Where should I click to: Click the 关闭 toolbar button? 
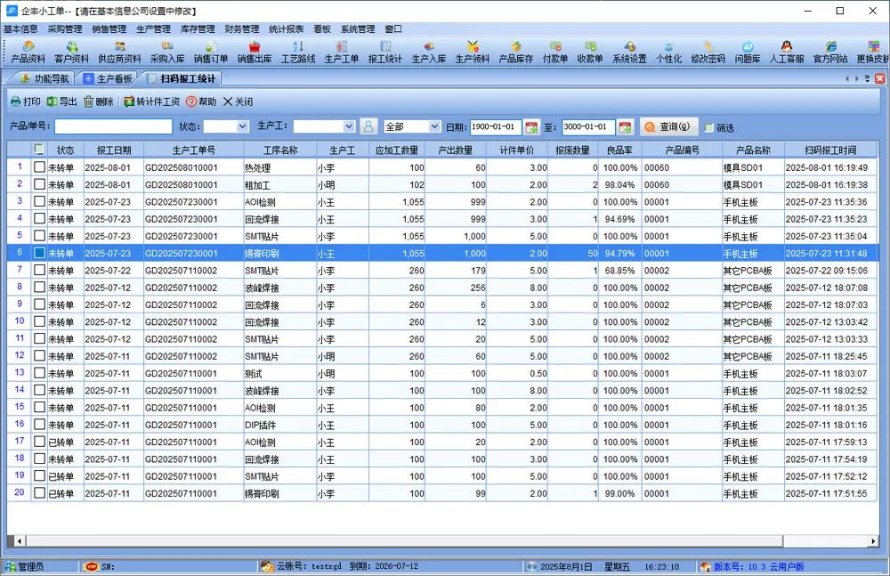[x=238, y=101]
